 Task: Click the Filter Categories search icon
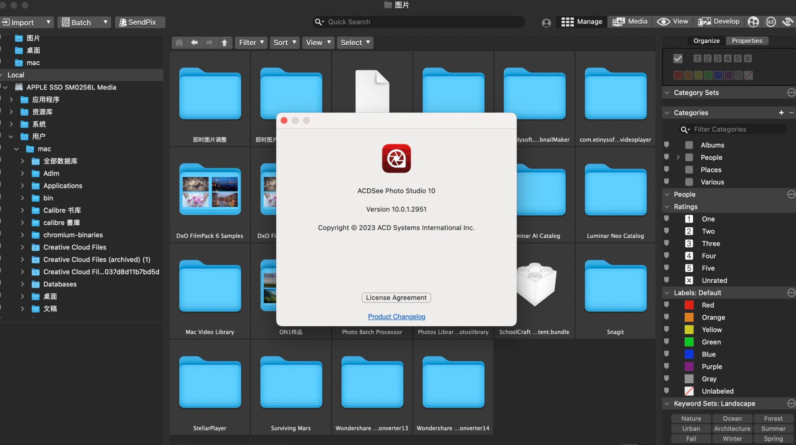(685, 129)
